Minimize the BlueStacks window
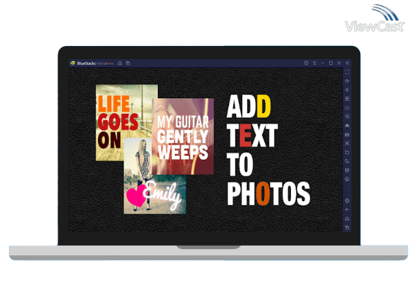The image size is (413, 284). 322,63
